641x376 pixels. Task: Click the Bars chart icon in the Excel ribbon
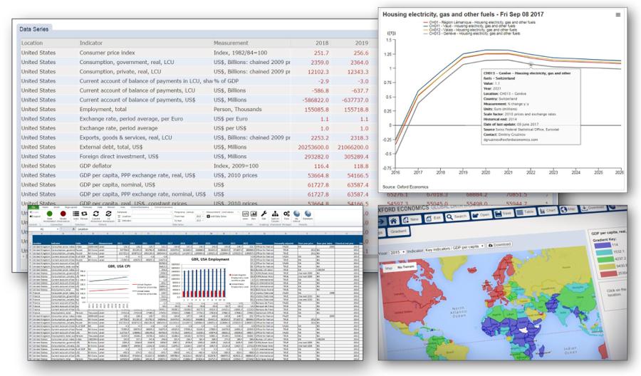pyautogui.click(x=254, y=214)
